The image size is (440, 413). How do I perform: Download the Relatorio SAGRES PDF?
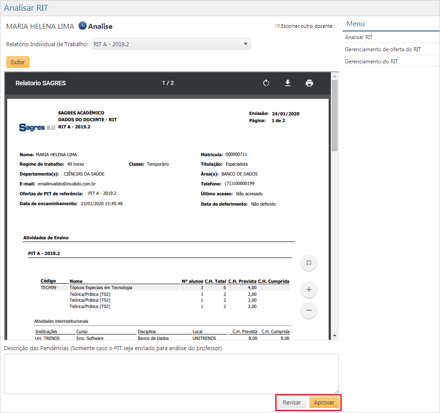288,83
